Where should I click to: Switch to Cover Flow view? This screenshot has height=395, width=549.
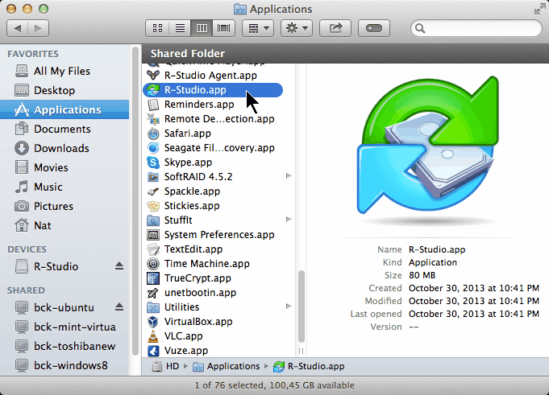[224, 28]
